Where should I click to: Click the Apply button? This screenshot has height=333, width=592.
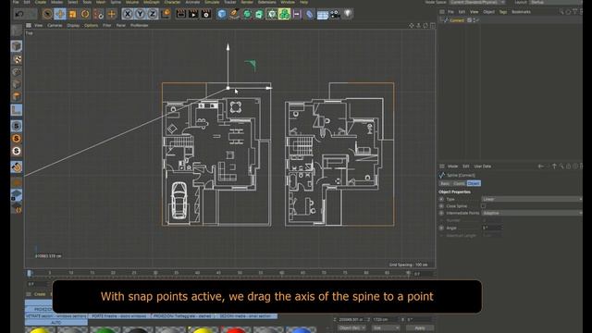click(x=420, y=328)
